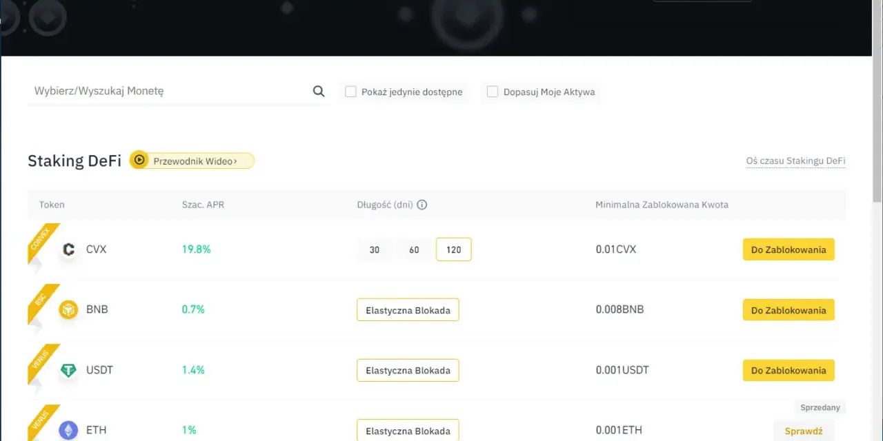883x441 pixels.
Task: Click the USDT Tether logo
Action: [x=68, y=370]
